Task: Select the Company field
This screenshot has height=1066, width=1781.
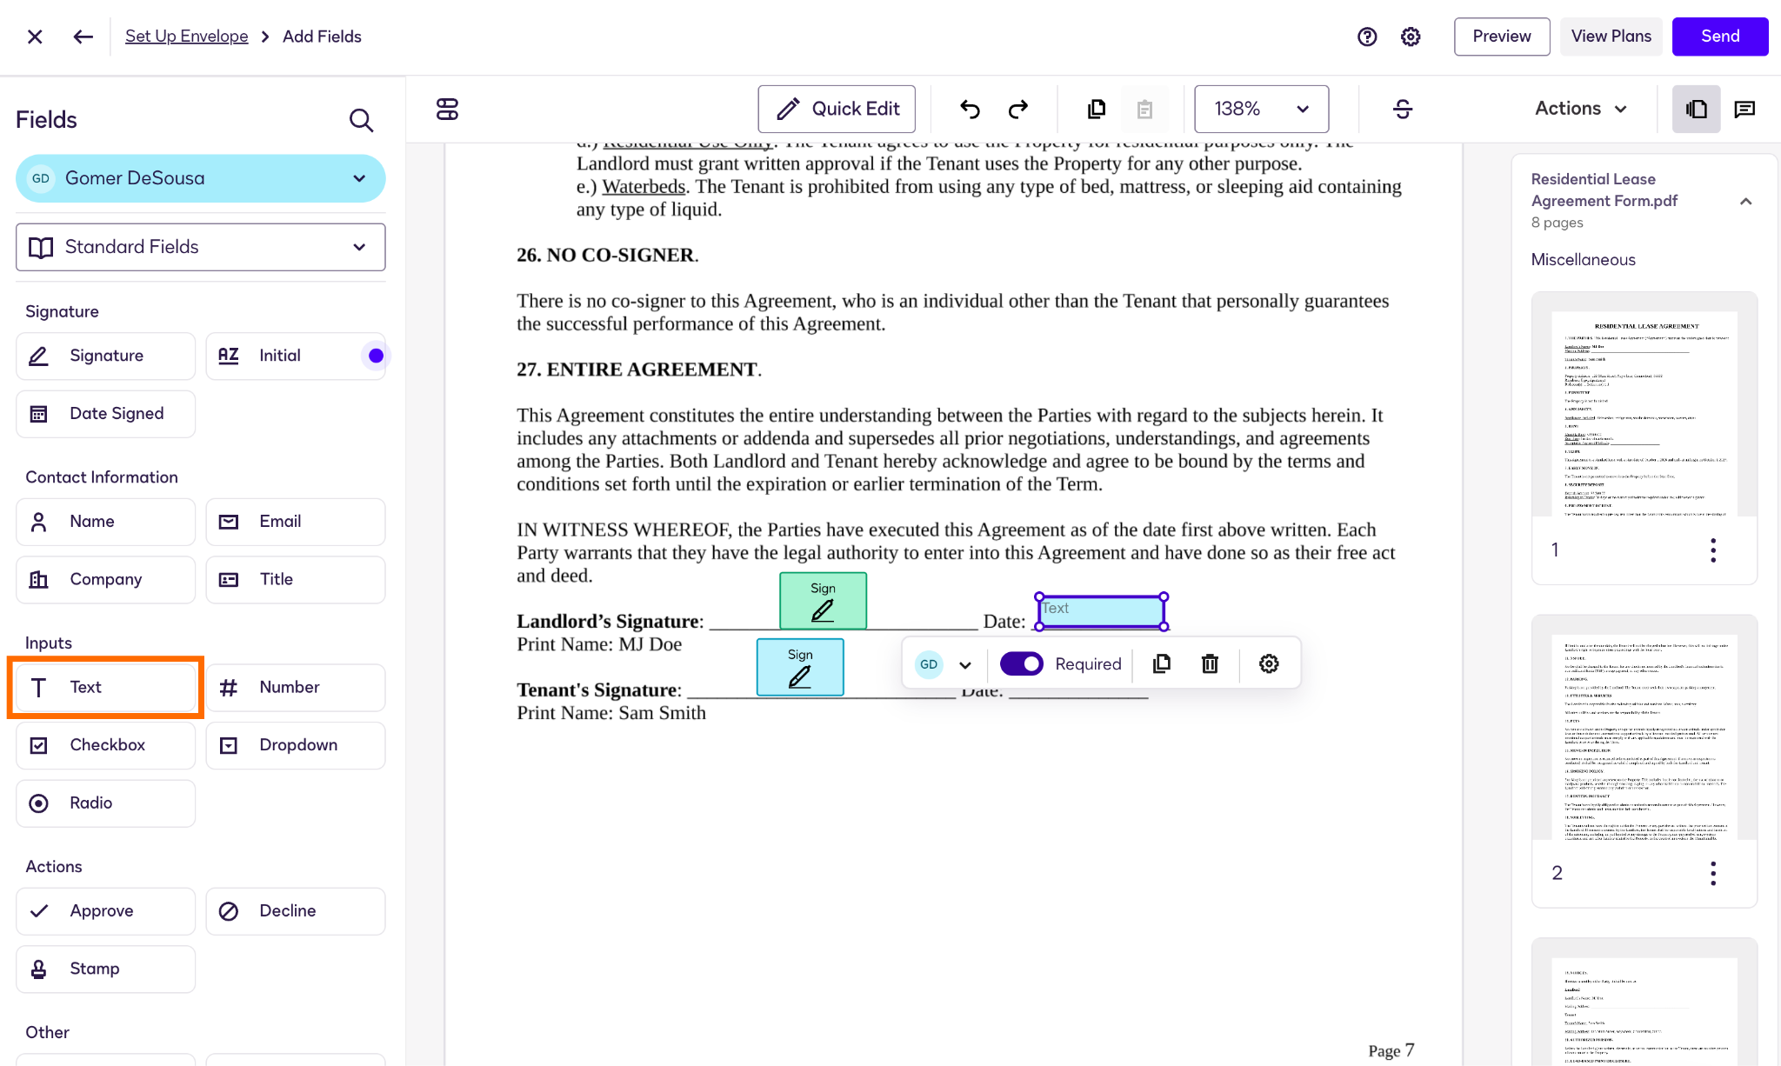Action: (105, 580)
